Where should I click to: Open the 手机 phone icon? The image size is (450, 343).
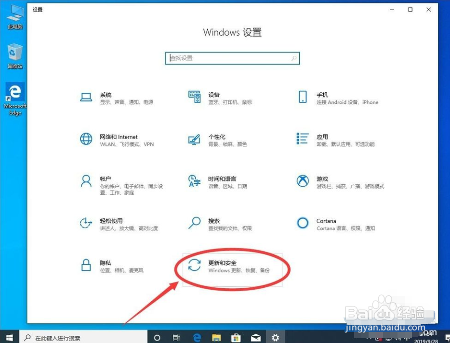point(303,97)
